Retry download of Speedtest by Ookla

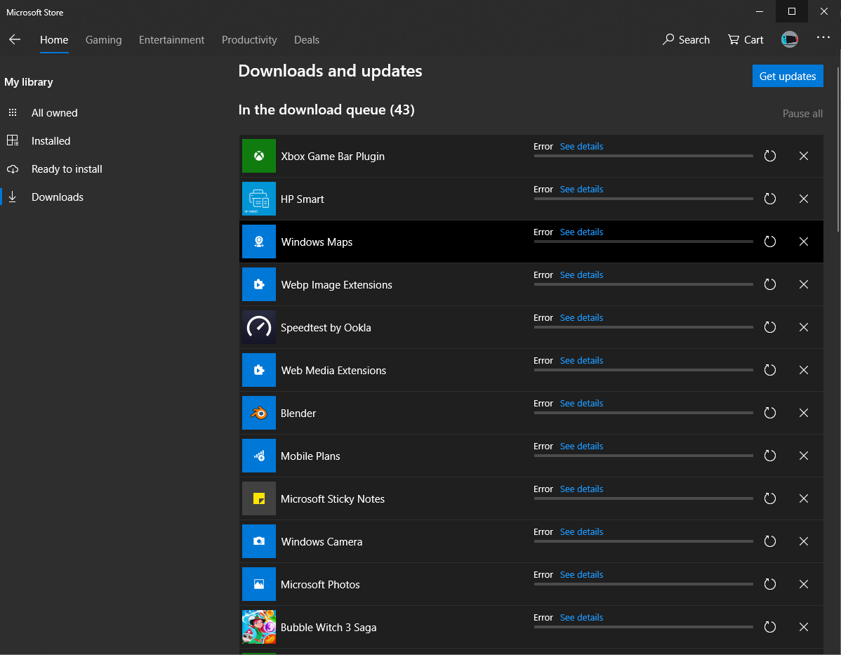point(769,327)
